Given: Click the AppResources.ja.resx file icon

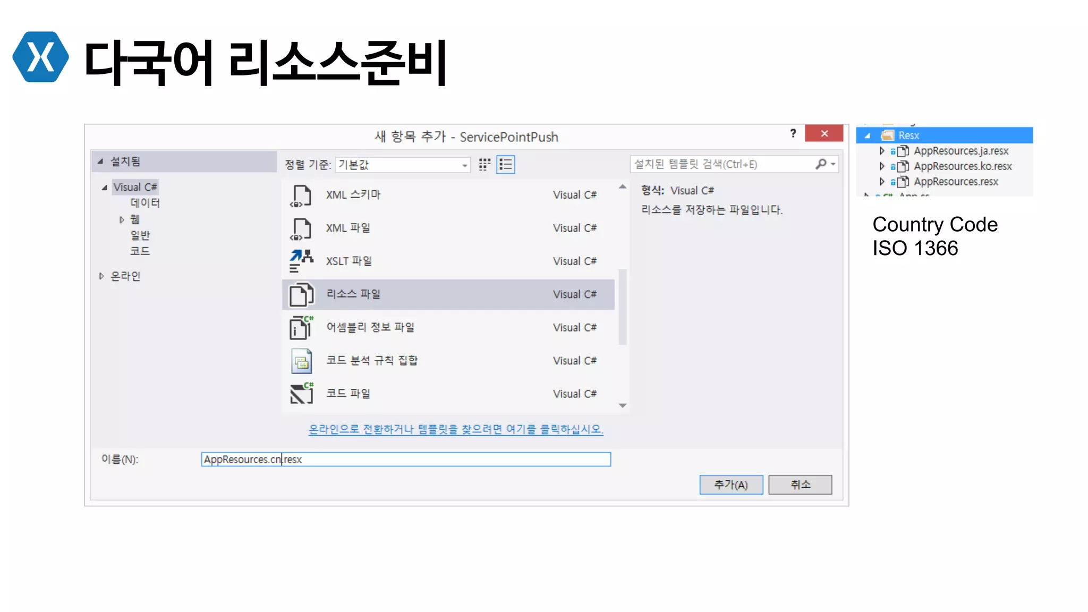Looking at the screenshot, I should (x=903, y=151).
